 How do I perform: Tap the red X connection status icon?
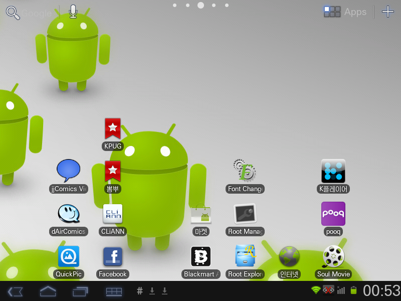328,290
